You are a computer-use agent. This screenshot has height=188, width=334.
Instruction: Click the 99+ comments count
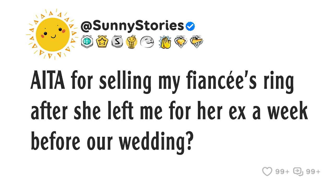click(313, 172)
